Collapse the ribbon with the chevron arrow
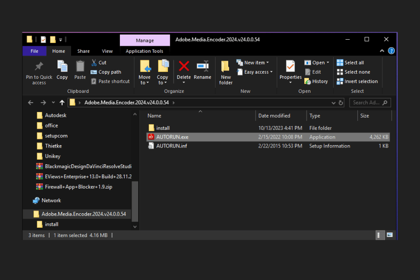Viewport: 420px width, 280px height. coord(382,51)
